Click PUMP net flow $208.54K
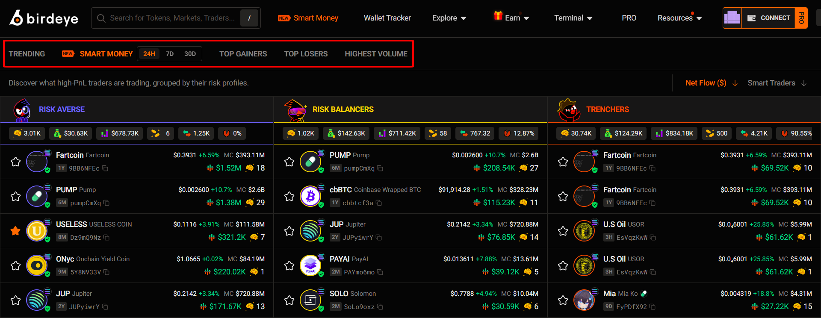 494,168
